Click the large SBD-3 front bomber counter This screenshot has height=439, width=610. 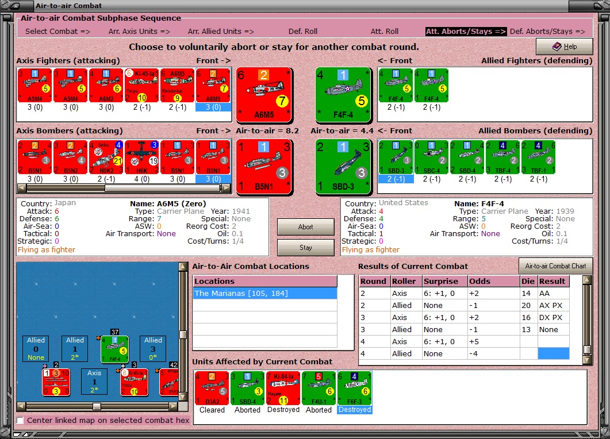343,167
